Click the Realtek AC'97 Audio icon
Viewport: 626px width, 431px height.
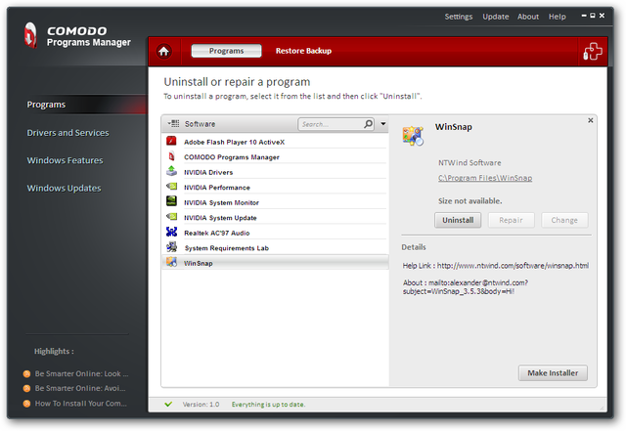172,232
